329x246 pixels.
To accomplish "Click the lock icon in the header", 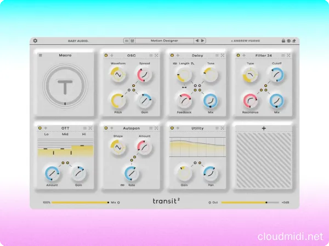I will pyautogui.click(x=283, y=41).
